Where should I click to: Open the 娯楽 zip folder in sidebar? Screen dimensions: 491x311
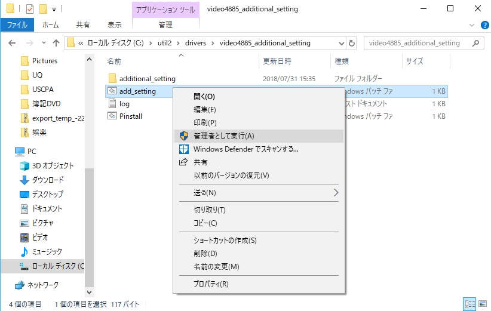(39, 133)
